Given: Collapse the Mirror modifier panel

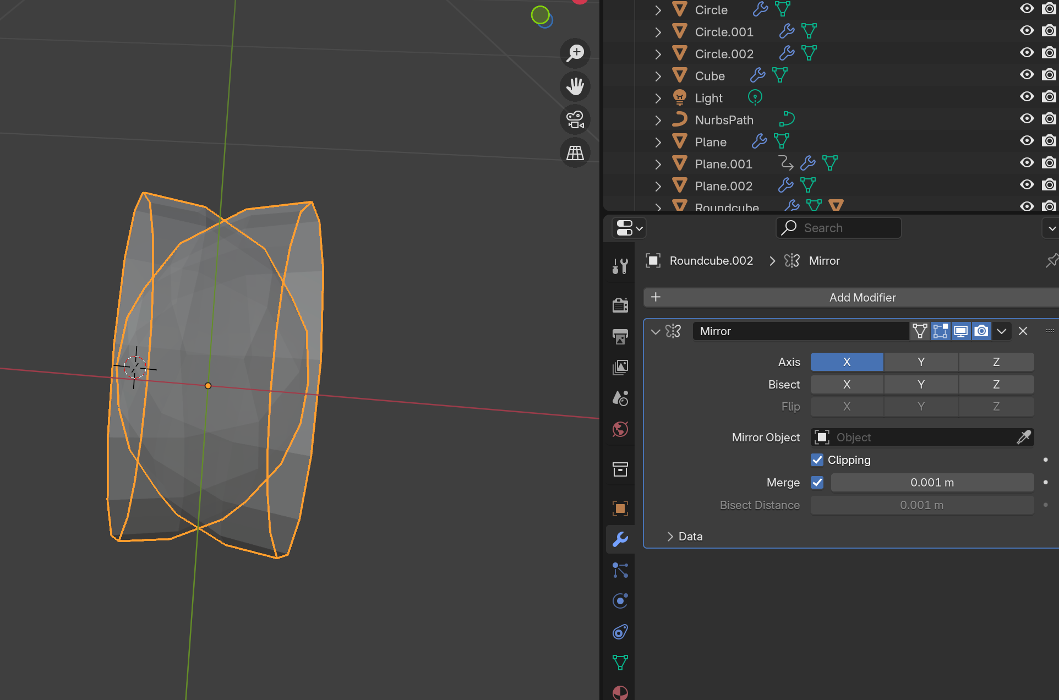Looking at the screenshot, I should point(656,331).
